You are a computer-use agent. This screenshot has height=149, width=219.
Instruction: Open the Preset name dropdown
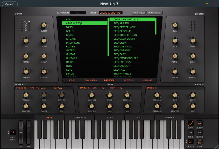[x=111, y=13]
